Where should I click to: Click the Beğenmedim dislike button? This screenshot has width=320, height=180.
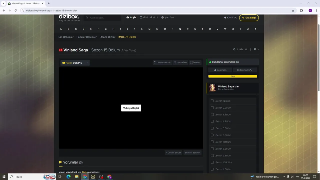(x=245, y=70)
